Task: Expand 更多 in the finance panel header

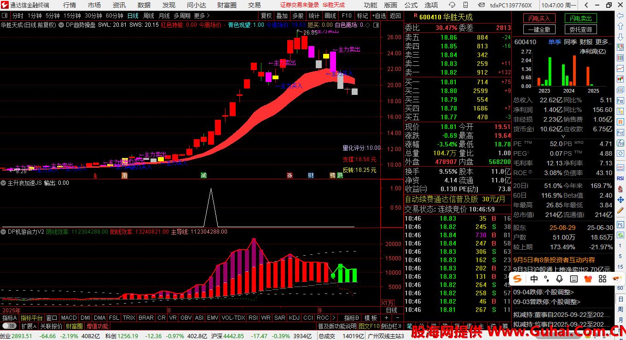Action: tap(603, 42)
